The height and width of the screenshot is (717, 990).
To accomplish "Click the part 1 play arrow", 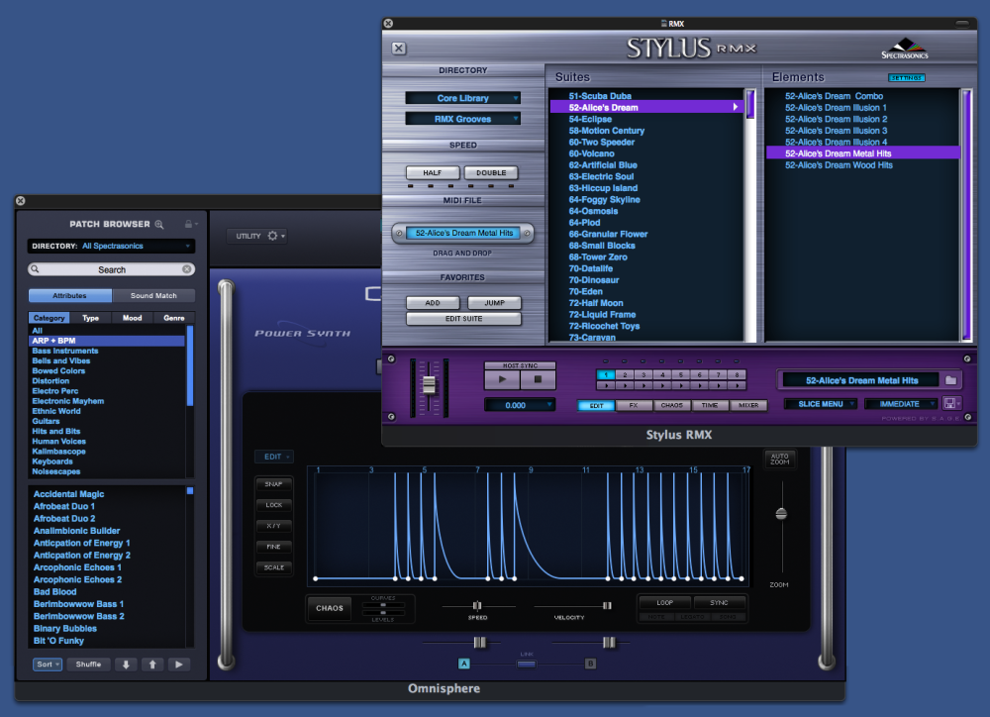I will coord(606,384).
